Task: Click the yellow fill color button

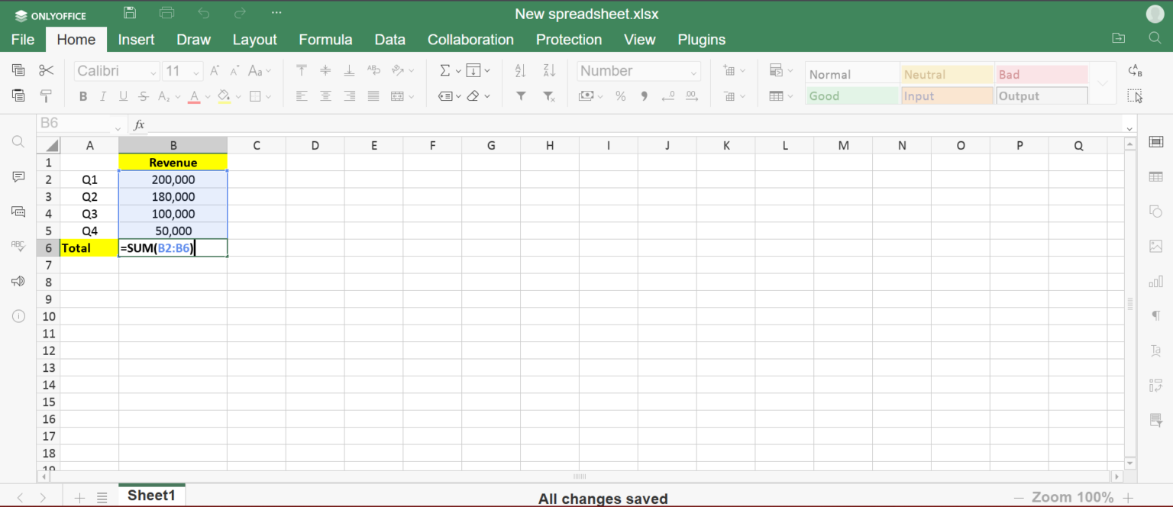Action: [224, 96]
